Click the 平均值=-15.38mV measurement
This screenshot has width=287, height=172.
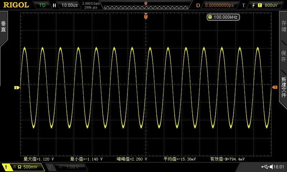[x=180, y=159]
